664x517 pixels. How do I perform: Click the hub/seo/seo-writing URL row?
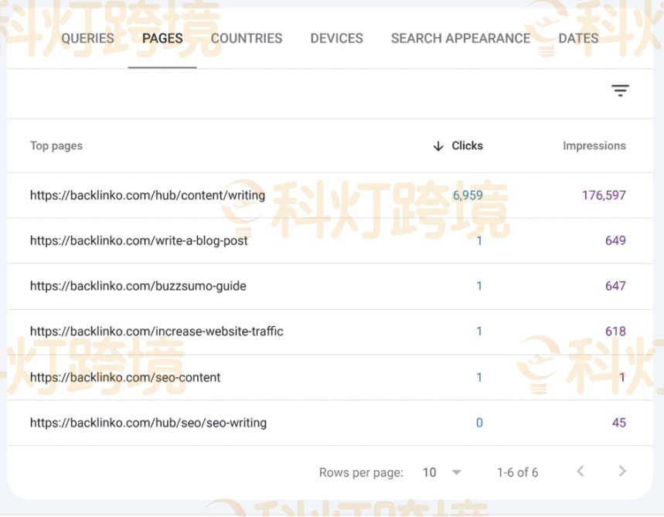[x=148, y=423]
